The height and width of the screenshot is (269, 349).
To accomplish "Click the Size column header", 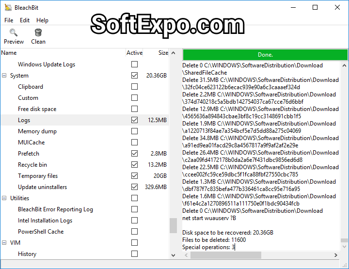I will tap(156, 53).
